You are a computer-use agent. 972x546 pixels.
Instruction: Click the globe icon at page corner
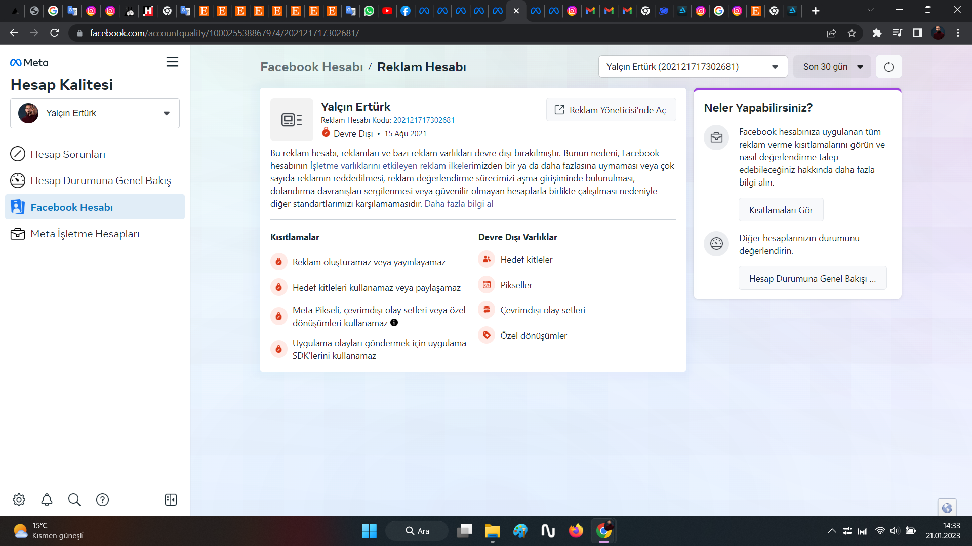947,508
